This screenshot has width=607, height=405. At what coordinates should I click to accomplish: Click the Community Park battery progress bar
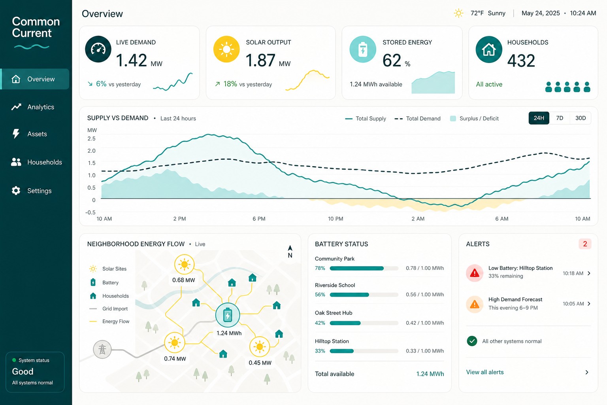(364, 268)
